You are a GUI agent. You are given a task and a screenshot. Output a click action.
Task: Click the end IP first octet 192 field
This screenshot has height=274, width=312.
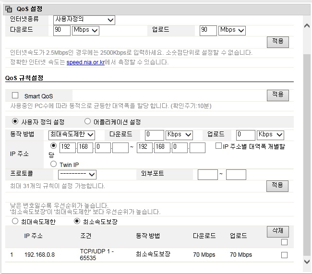[x=144, y=148]
